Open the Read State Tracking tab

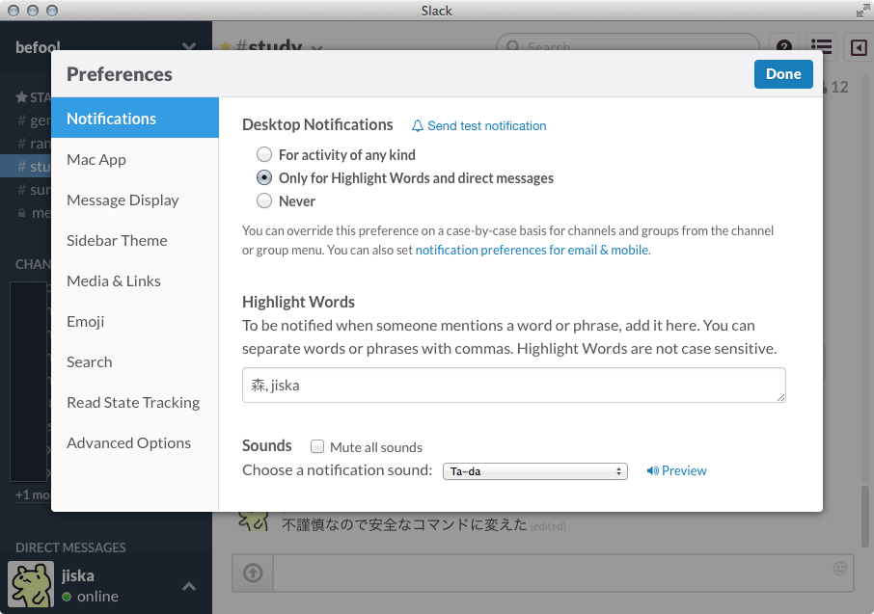tap(135, 403)
